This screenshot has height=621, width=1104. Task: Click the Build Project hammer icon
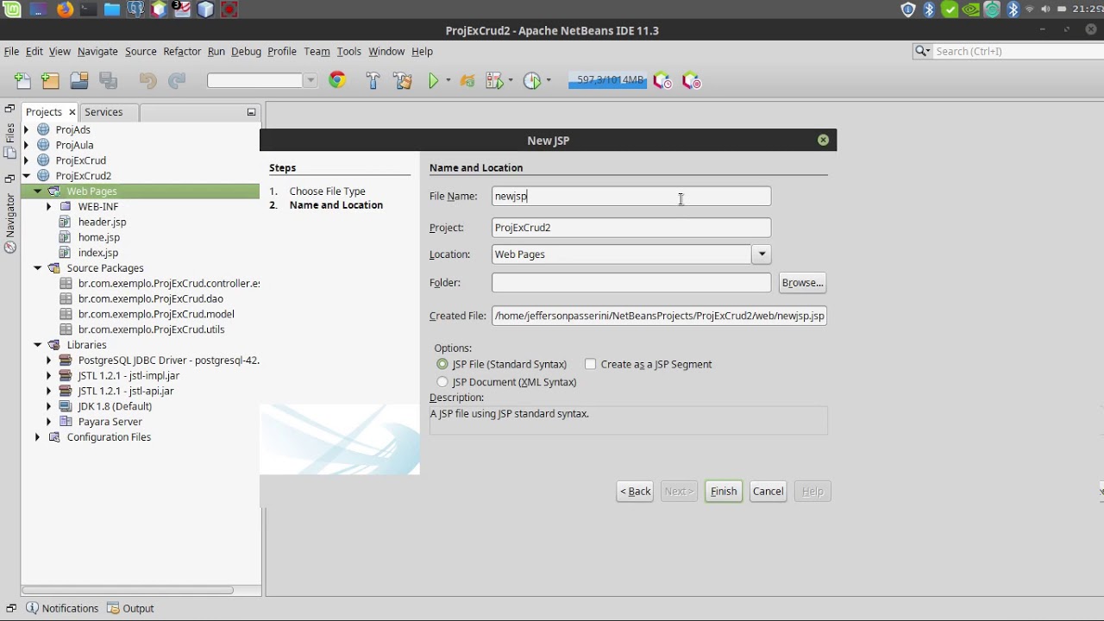(373, 81)
